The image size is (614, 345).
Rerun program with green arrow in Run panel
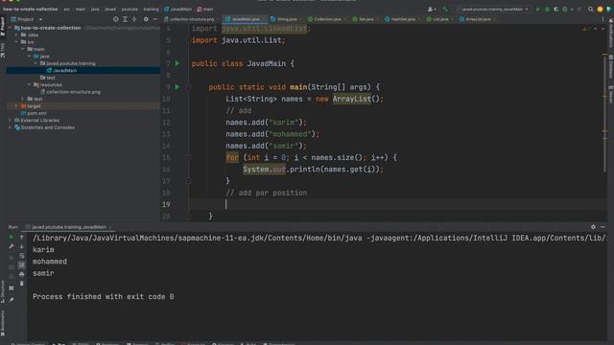[x=12, y=237]
